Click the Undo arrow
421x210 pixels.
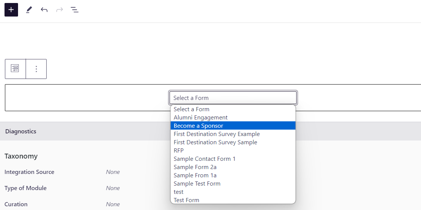44,10
